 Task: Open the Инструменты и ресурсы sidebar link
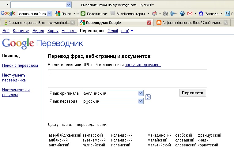pos(16,92)
